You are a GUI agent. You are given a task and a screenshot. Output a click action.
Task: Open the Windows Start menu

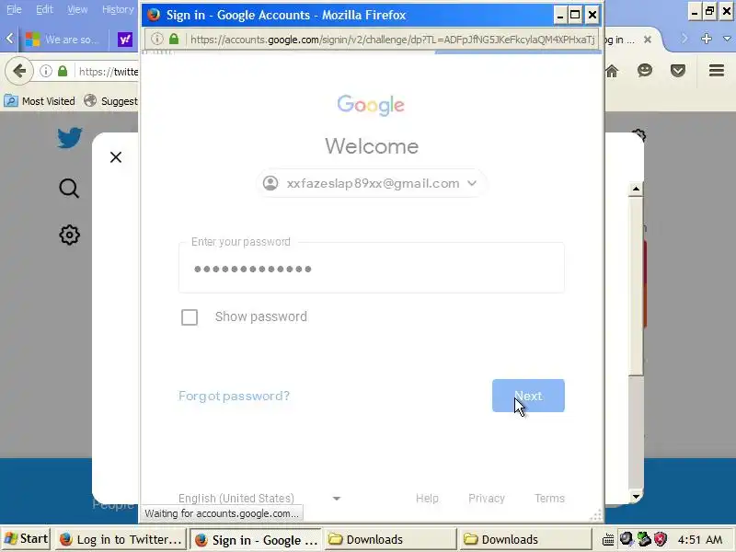pos(26,539)
